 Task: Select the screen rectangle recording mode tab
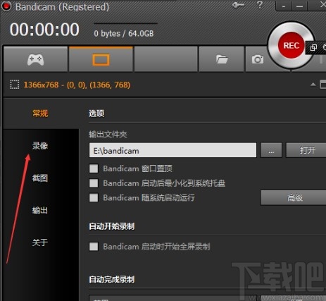101,59
